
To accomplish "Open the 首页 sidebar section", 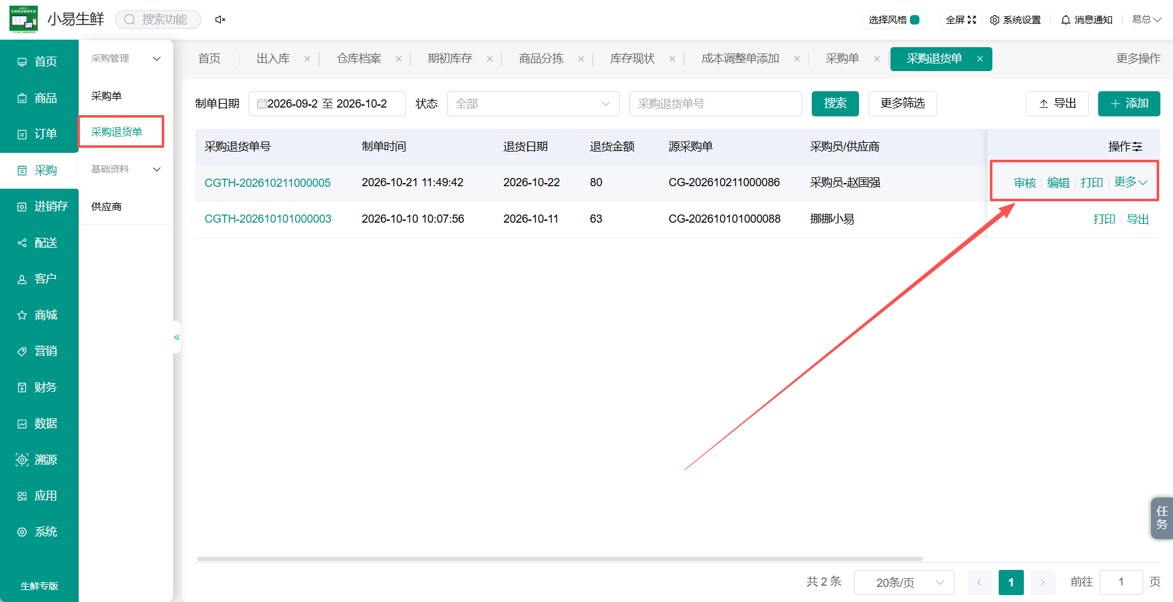I will pyautogui.click(x=39, y=62).
